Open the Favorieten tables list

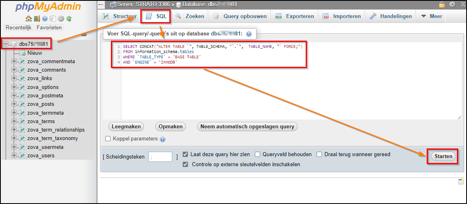[49, 28]
